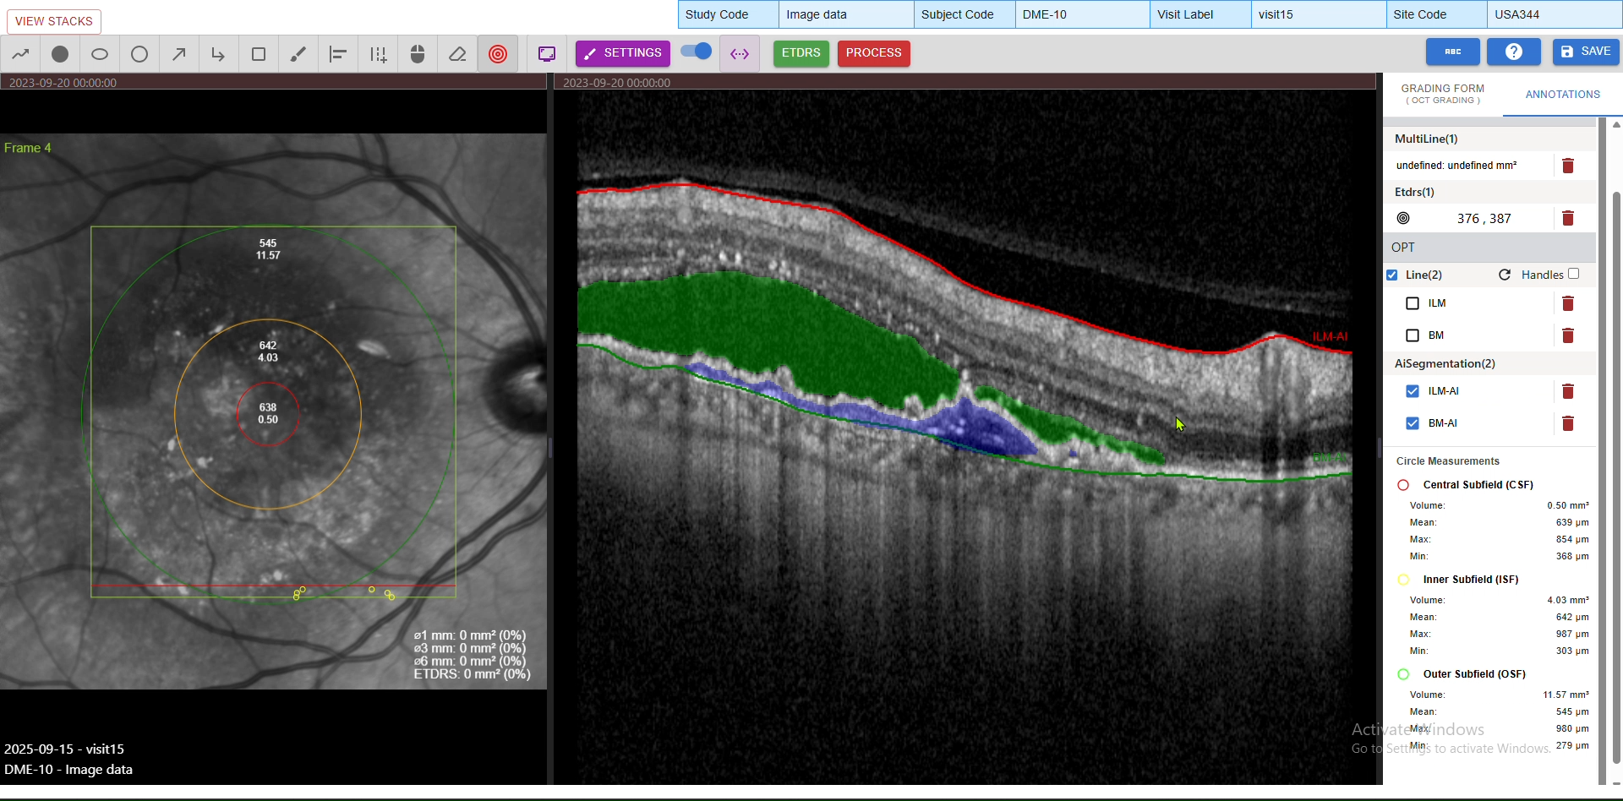Select the freehand polyline drawing tool

pyautogui.click(x=21, y=54)
